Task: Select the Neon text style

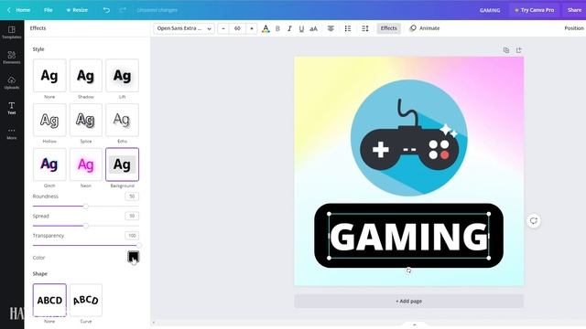Action: point(85,164)
